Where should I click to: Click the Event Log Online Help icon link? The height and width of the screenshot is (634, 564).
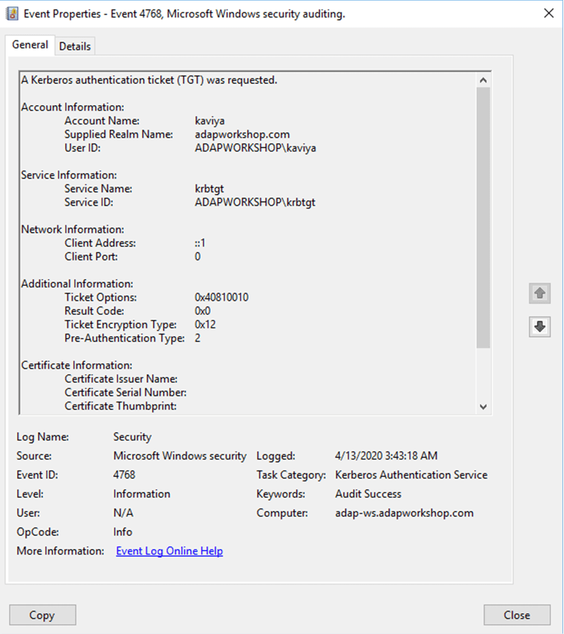(x=169, y=550)
